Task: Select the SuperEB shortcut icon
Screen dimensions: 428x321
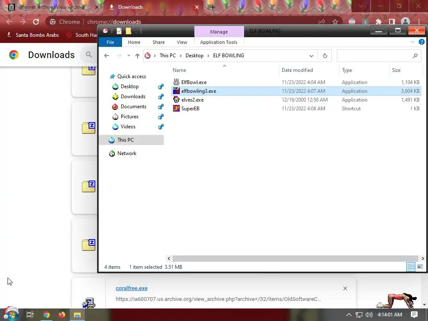Action: pos(176,108)
